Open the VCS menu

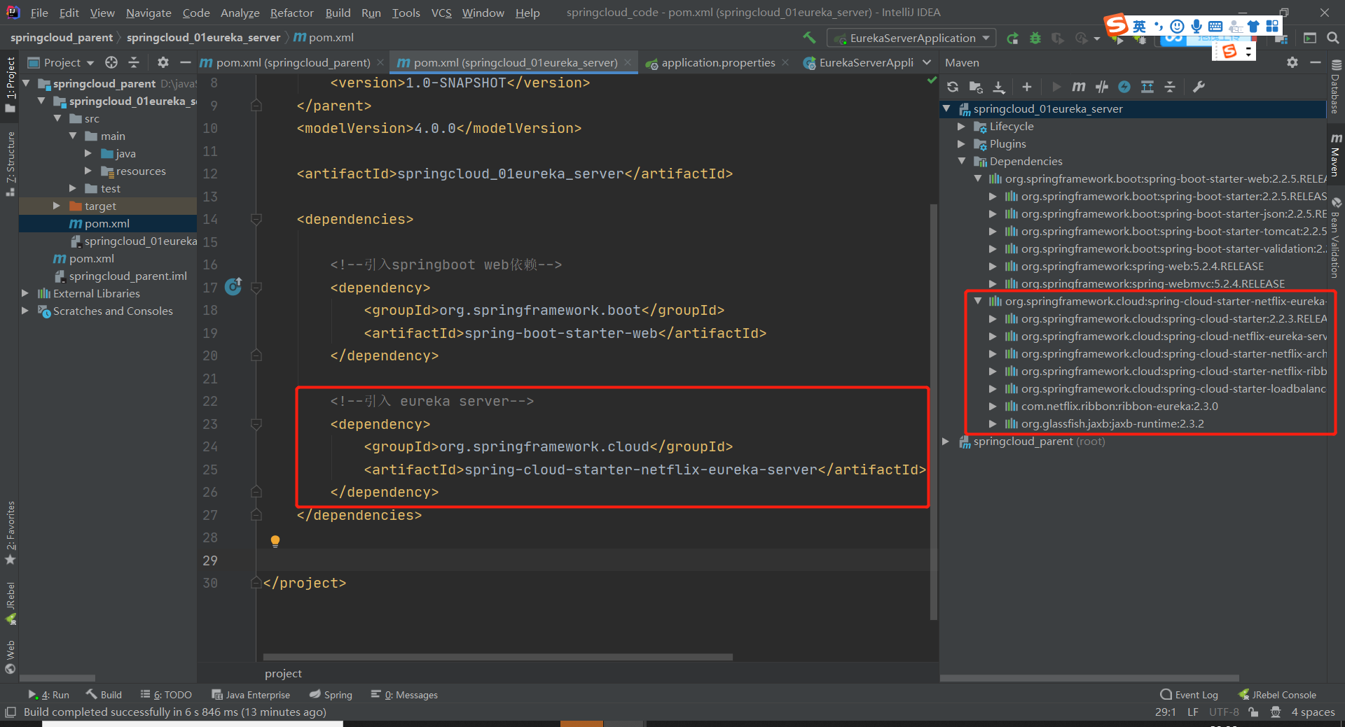tap(441, 13)
